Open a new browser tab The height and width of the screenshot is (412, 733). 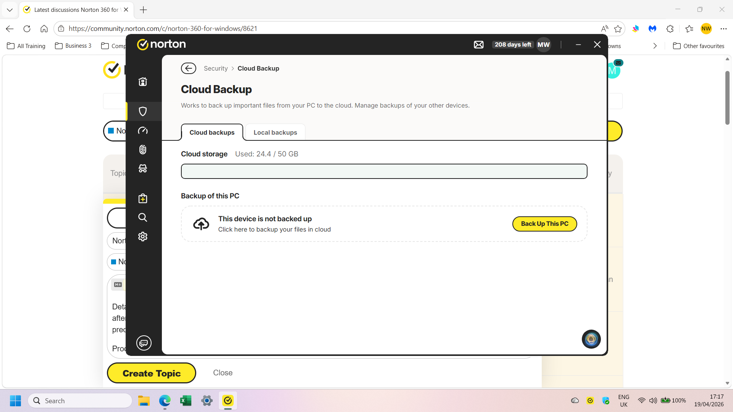coord(144,10)
